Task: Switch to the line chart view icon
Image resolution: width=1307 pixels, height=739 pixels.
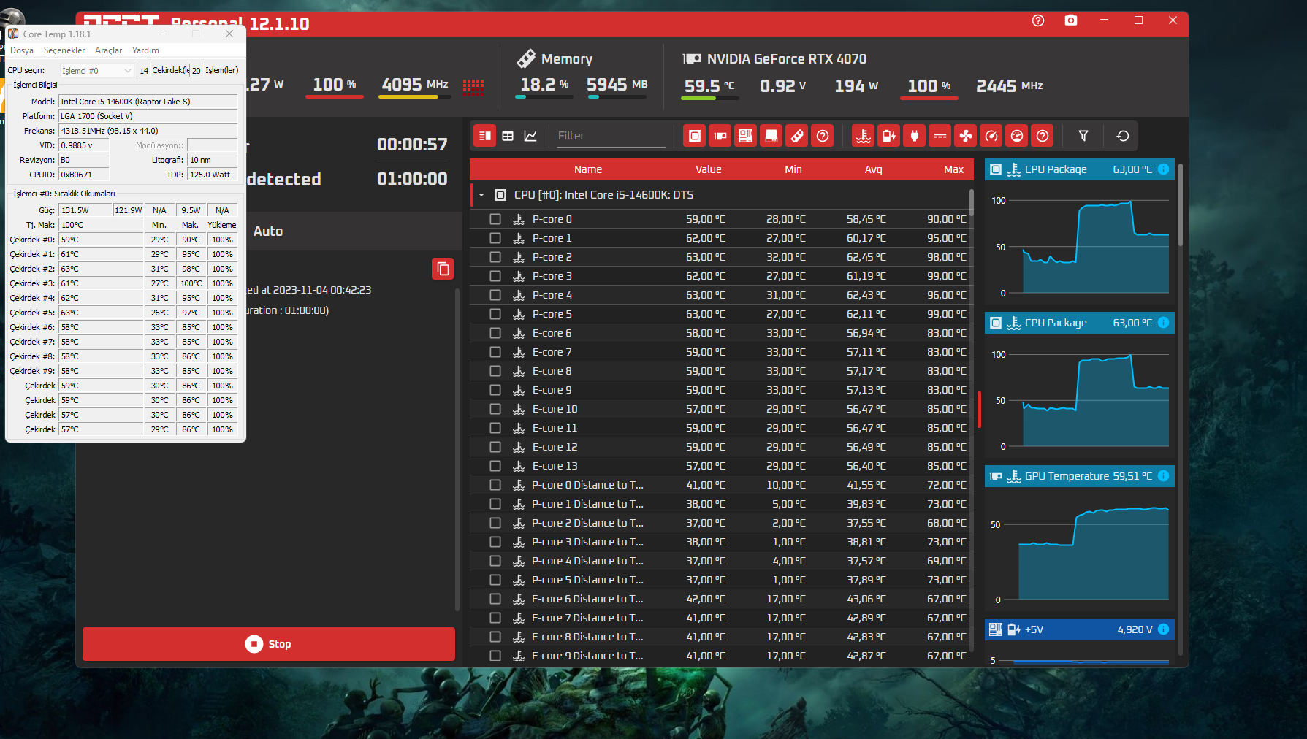Action: (530, 136)
